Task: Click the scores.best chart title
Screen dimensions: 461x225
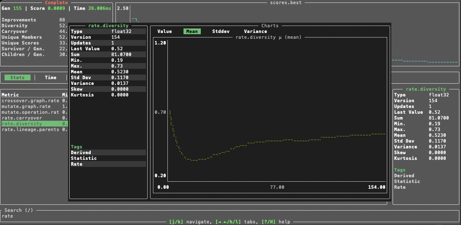Action: click(286, 2)
